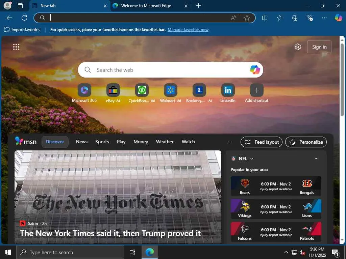The height and width of the screenshot is (259, 346).
Task: Select Discover feed tab
Action: [55, 142]
